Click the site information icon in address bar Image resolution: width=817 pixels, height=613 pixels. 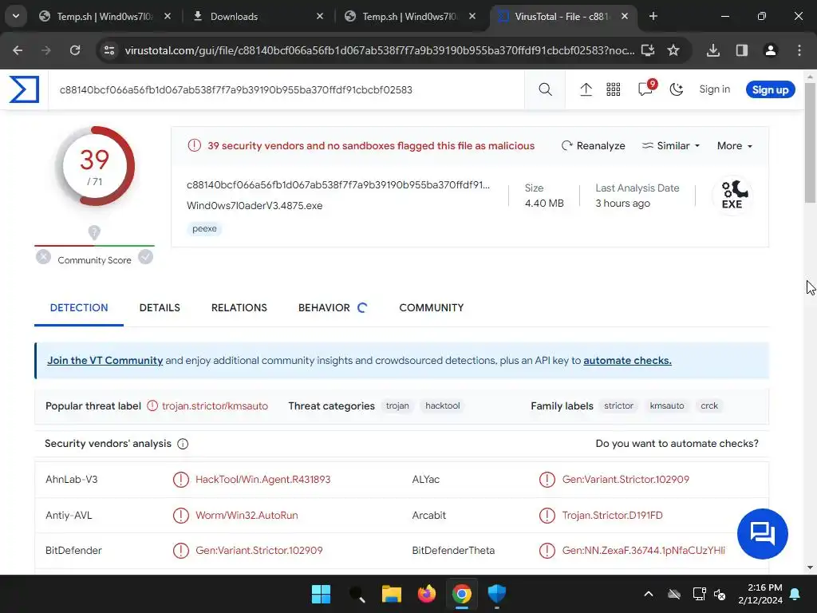coord(109,50)
